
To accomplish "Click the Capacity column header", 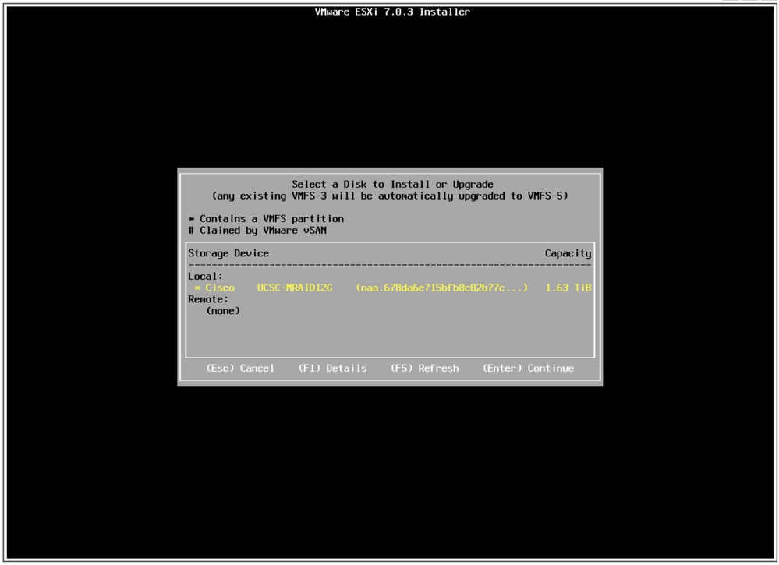I will tap(568, 254).
